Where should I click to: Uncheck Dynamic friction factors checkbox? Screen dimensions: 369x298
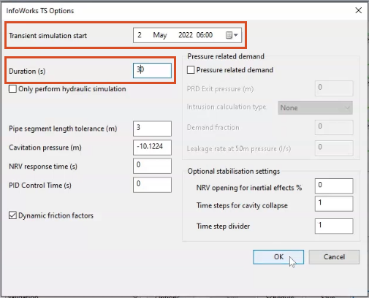click(x=12, y=215)
